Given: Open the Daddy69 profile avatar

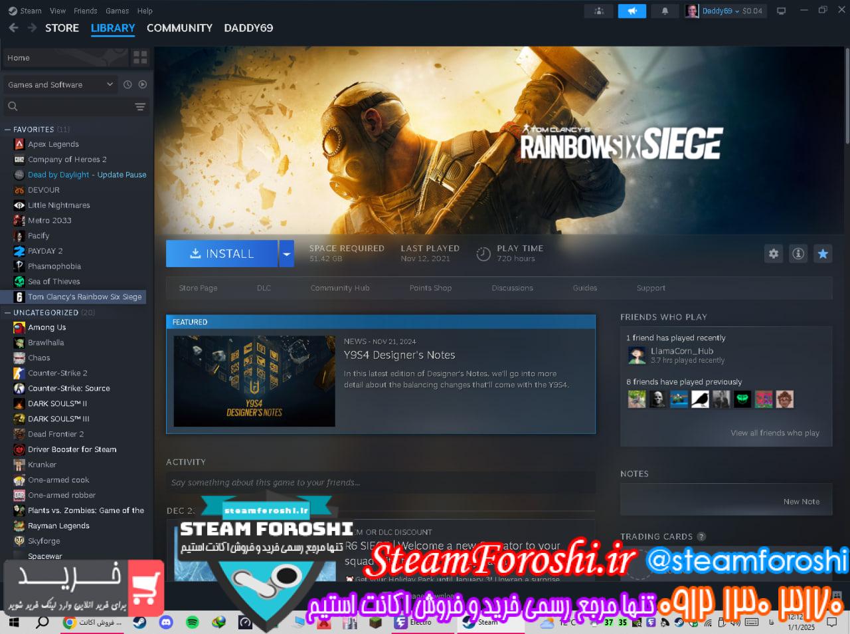Looking at the screenshot, I should coord(692,11).
